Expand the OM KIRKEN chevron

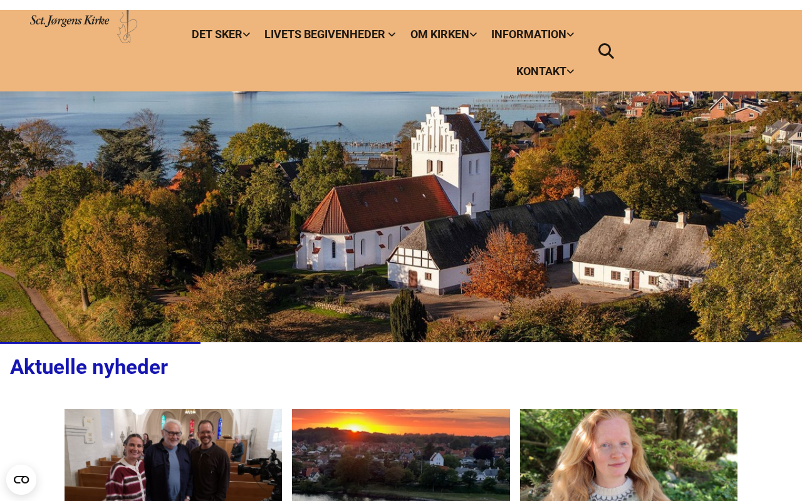(473, 34)
